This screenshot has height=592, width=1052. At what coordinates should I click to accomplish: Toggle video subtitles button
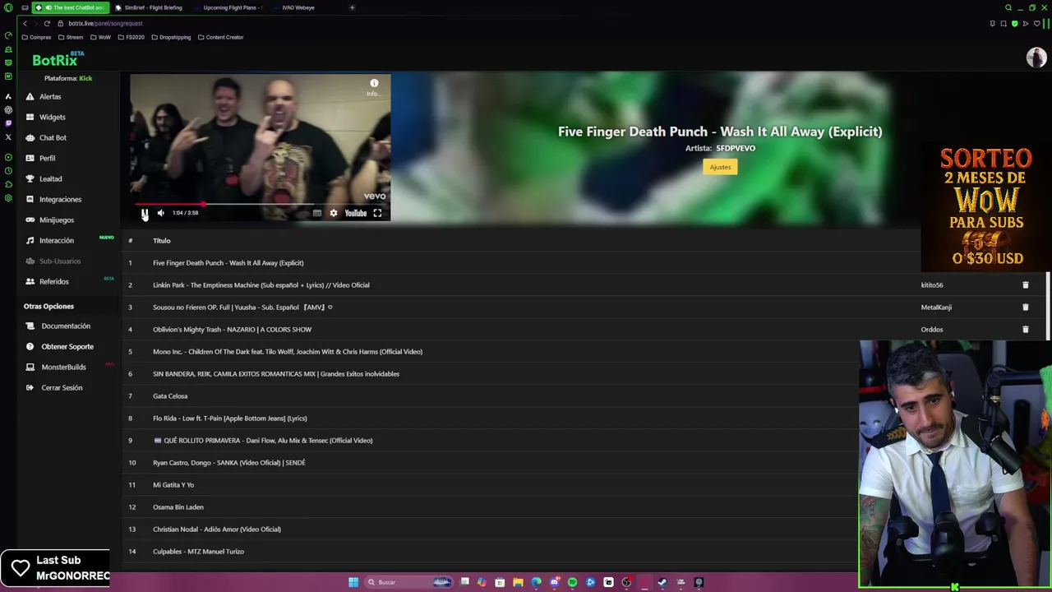pos(317,213)
